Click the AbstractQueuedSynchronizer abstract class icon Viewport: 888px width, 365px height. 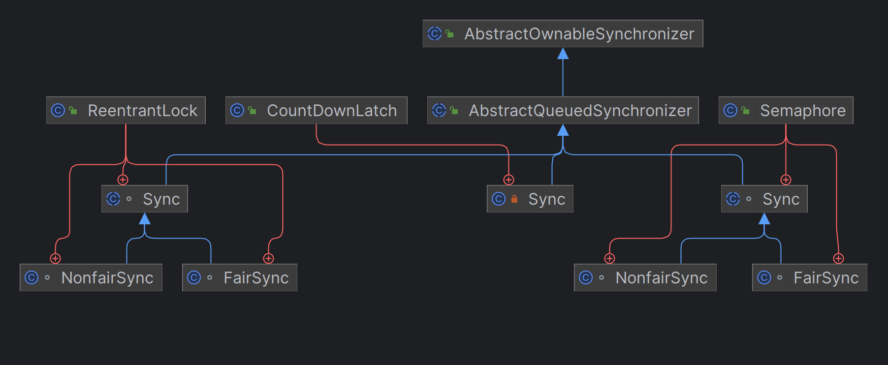point(439,110)
